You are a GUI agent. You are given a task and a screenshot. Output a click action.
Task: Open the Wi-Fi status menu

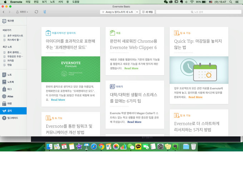[x=192, y=2]
